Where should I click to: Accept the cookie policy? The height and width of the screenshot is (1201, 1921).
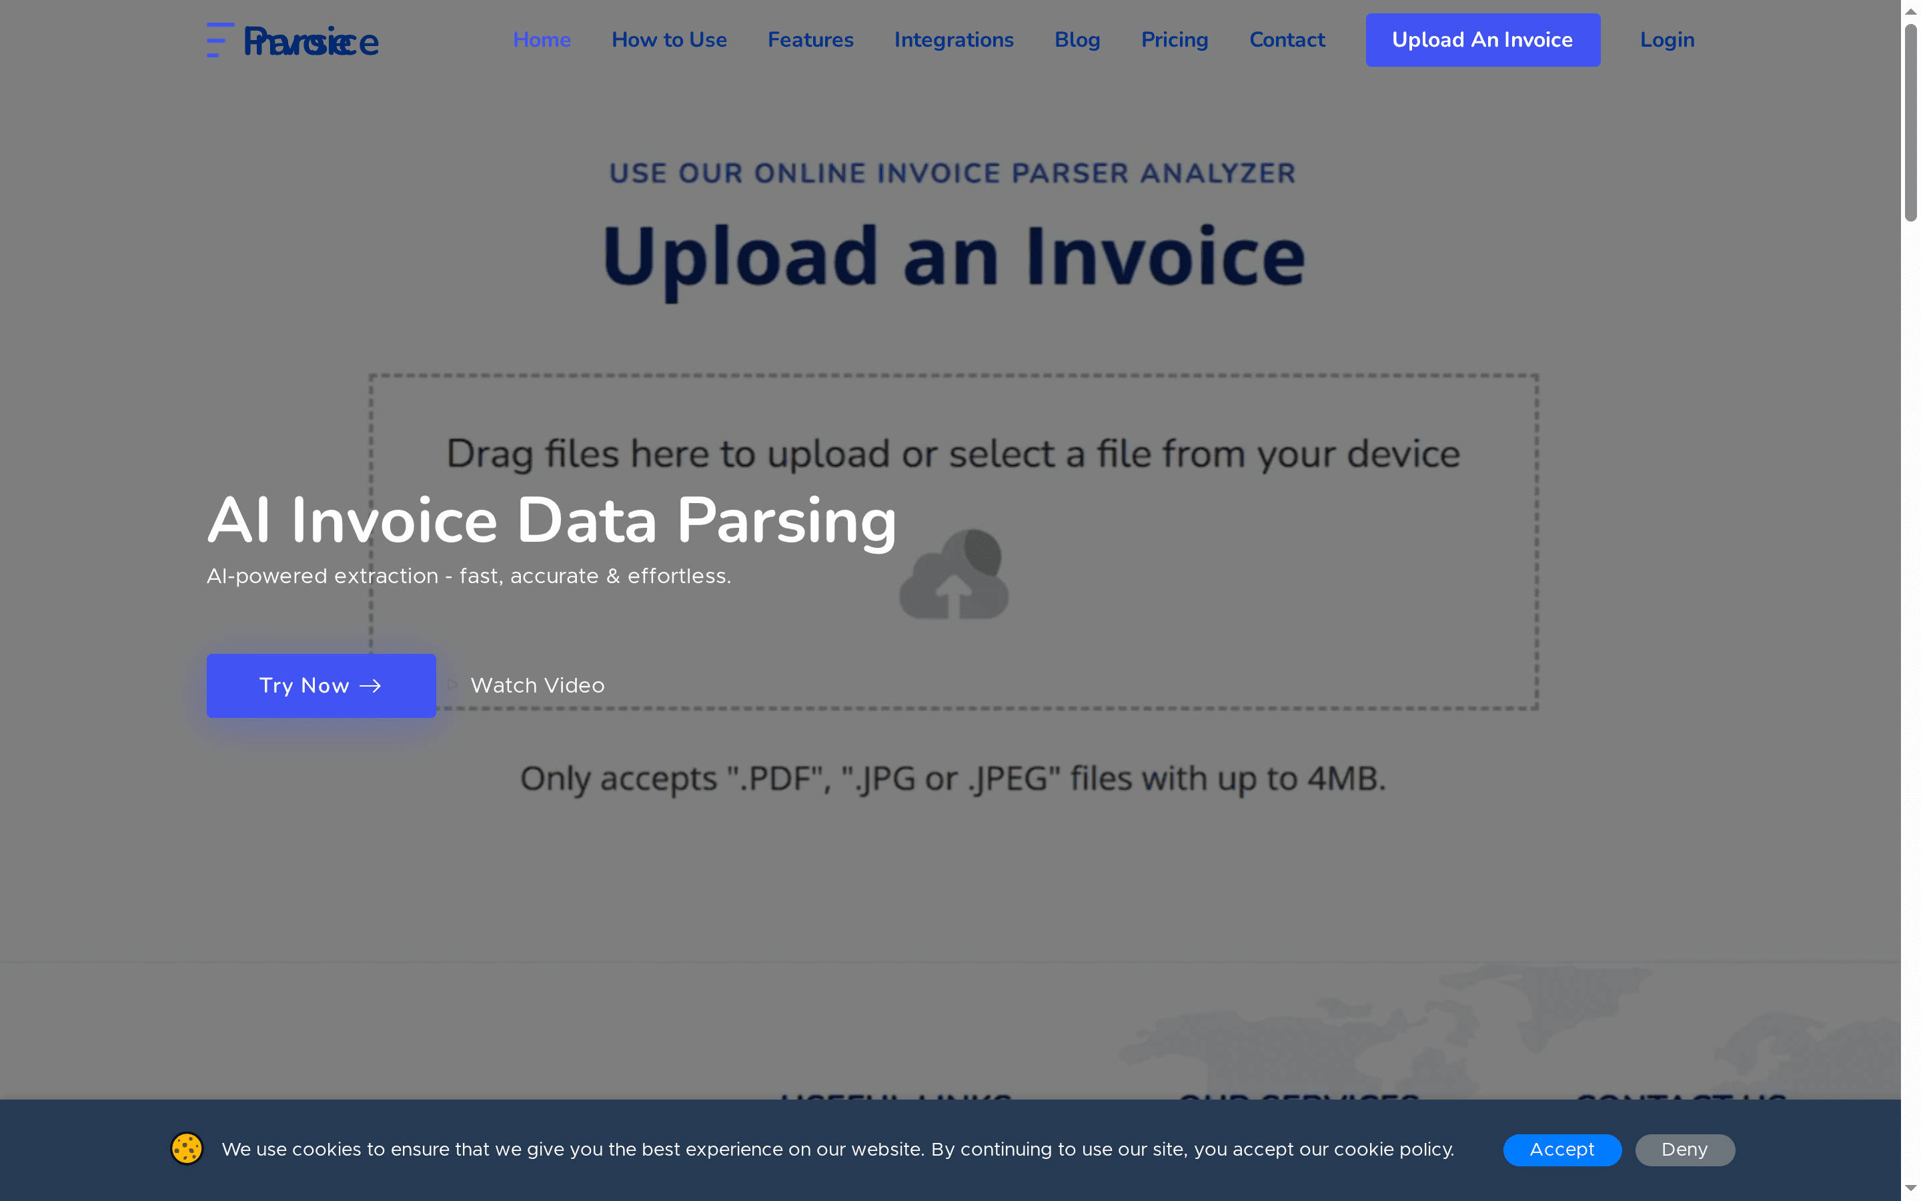(x=1561, y=1150)
